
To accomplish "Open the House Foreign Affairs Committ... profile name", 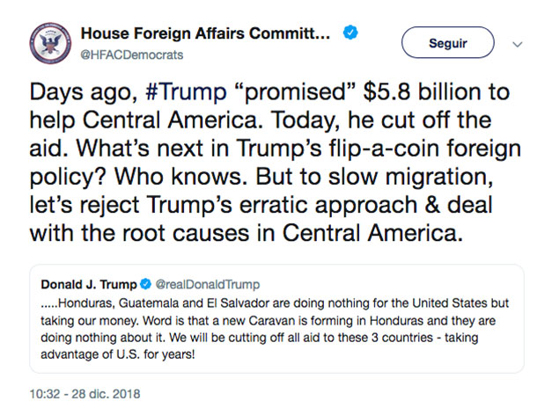I will point(206,33).
